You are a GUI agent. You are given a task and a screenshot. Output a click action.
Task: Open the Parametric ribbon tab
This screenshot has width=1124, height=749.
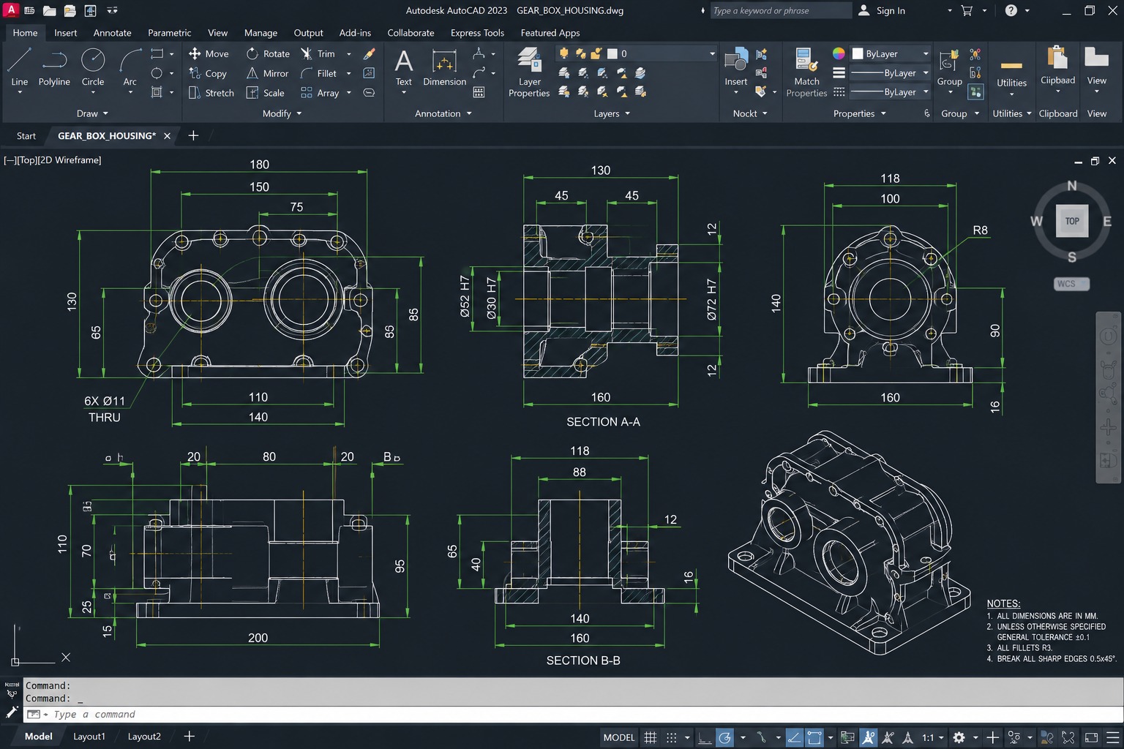coord(169,33)
